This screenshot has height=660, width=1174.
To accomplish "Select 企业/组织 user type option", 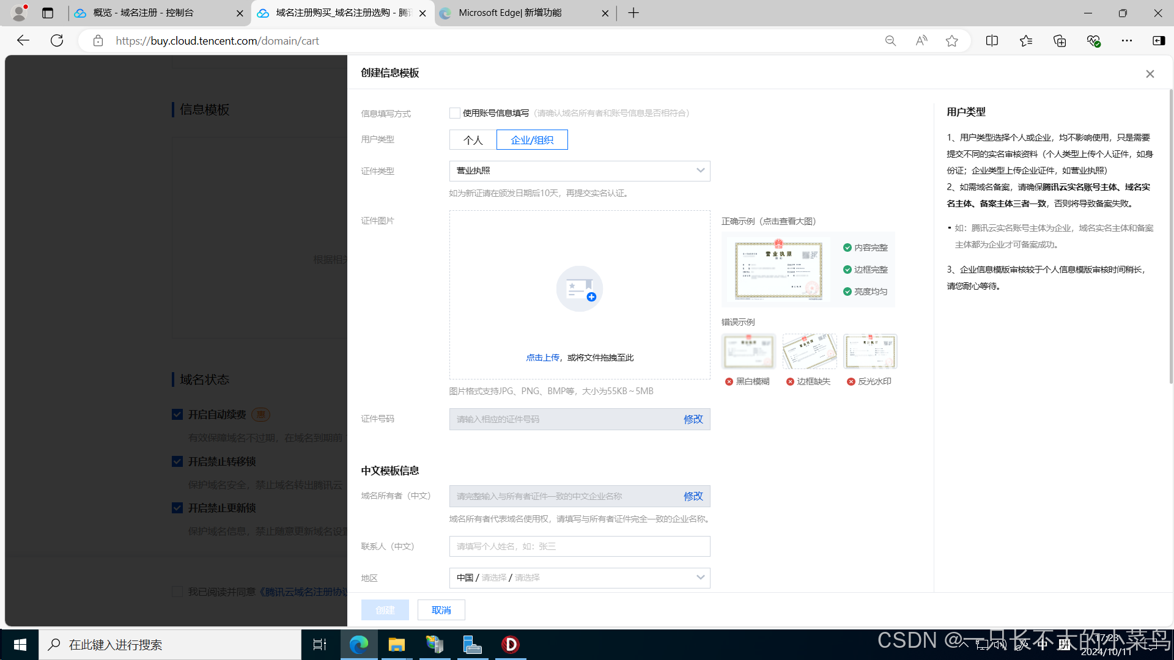I will tap(532, 140).
